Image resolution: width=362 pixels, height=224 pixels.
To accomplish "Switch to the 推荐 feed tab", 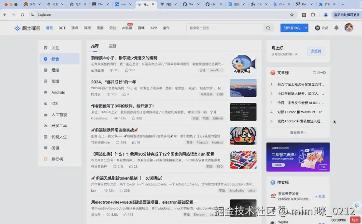I will (95, 46).
